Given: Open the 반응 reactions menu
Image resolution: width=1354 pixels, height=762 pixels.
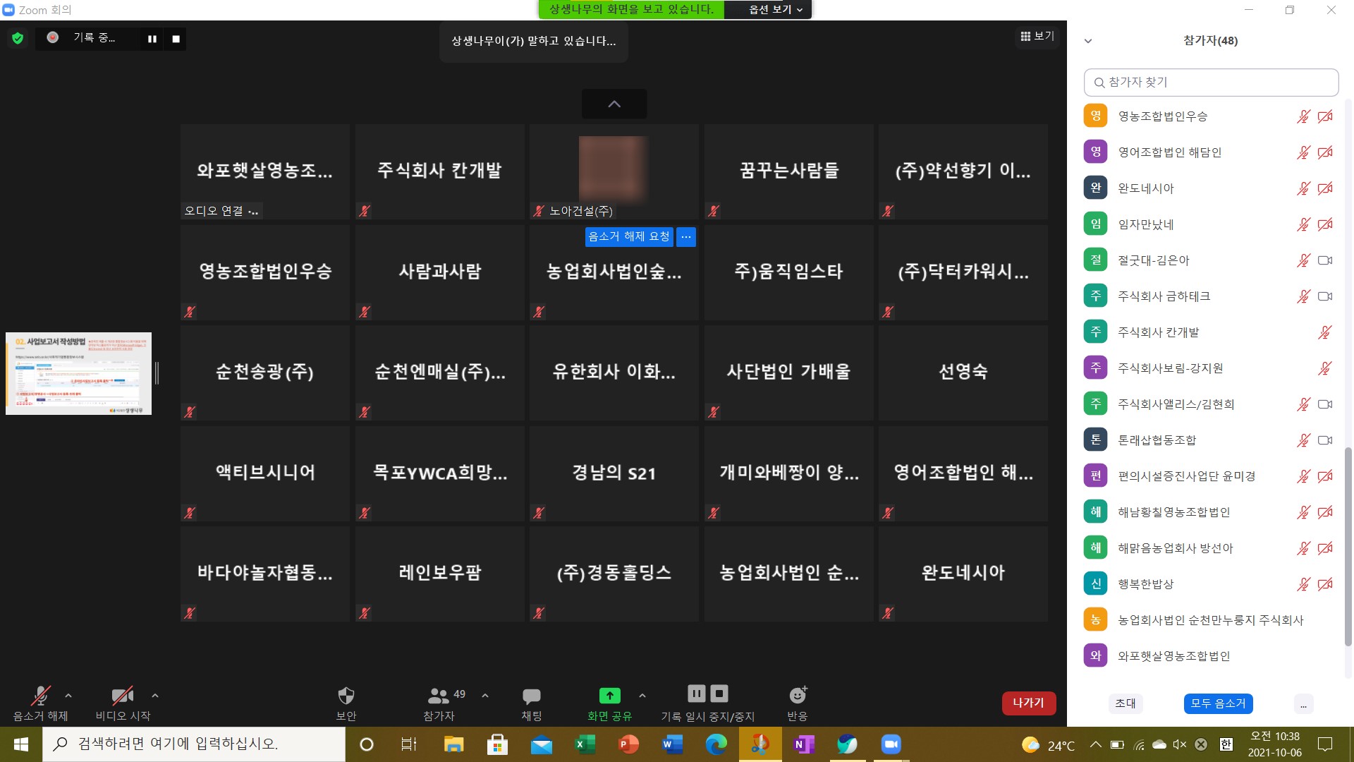Looking at the screenshot, I should pyautogui.click(x=798, y=703).
